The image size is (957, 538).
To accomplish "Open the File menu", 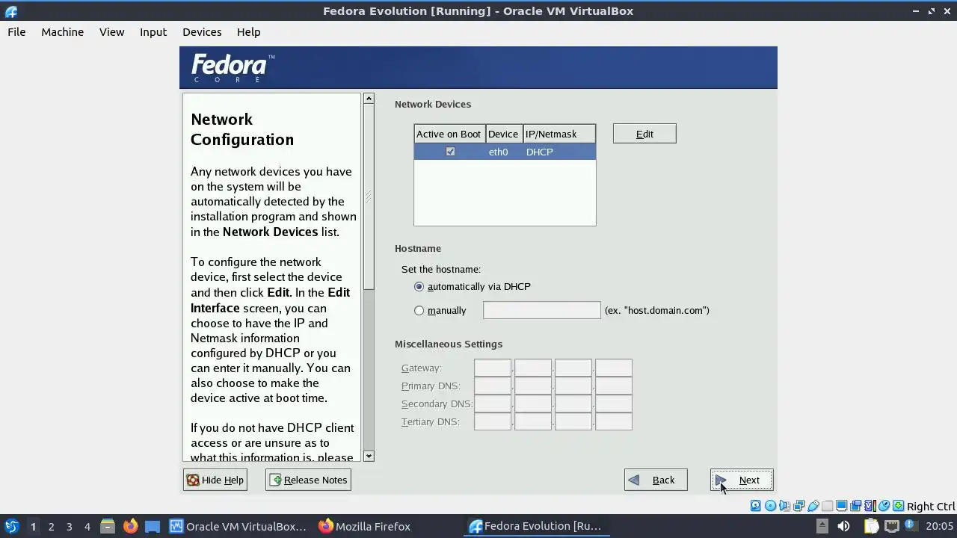I will [16, 32].
